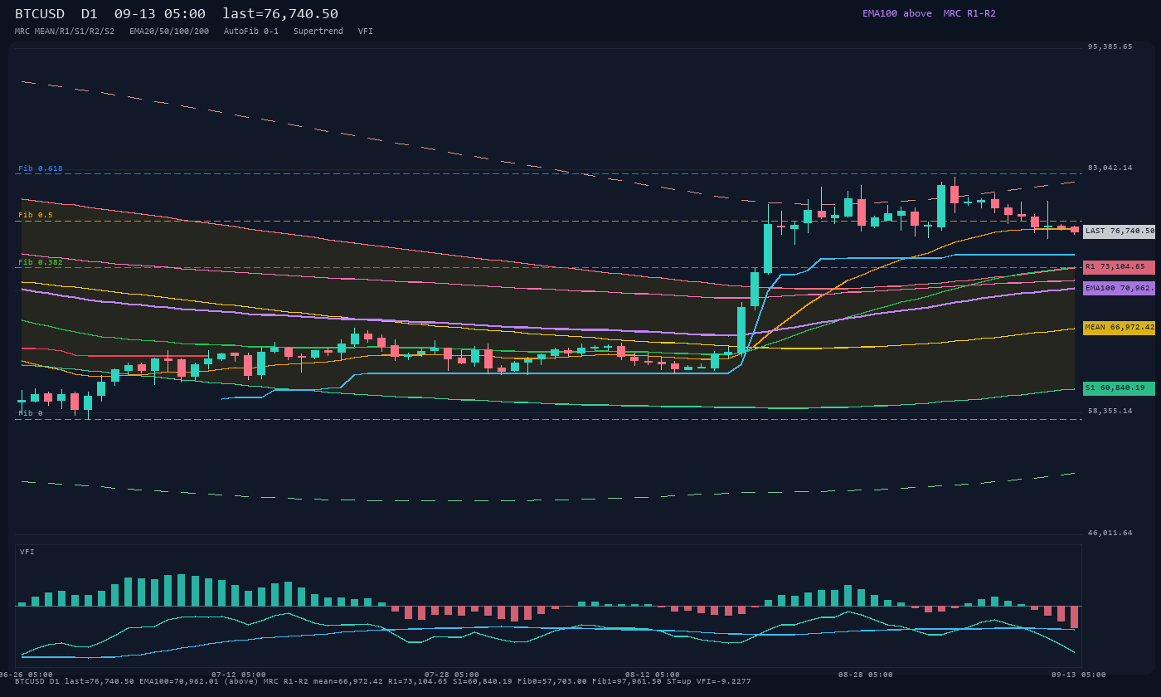The image size is (1161, 697).
Task: Click the last red VFI histogram bar
Action: point(1074,617)
